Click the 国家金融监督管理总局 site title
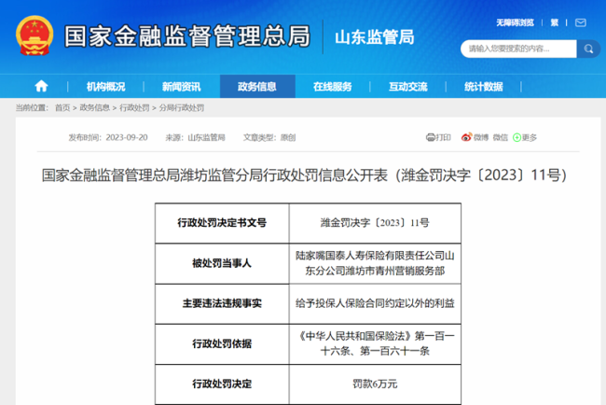The image size is (606, 405). pos(187,36)
